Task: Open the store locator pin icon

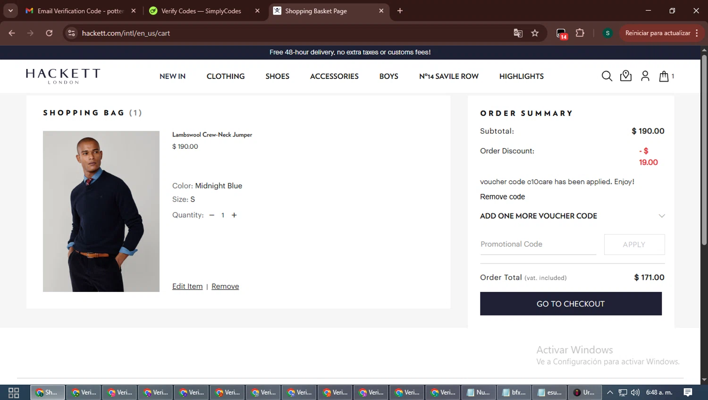Action: click(626, 76)
